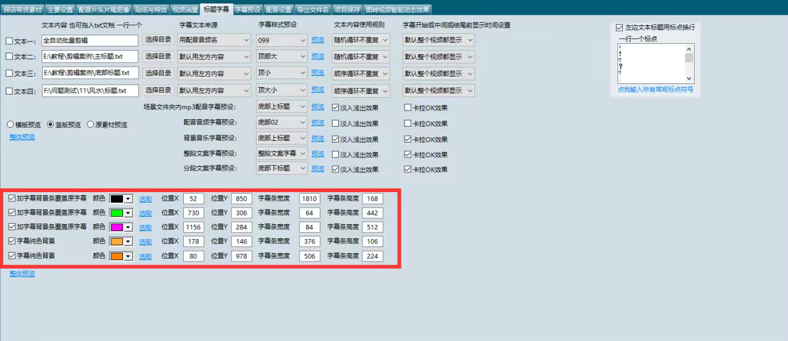Click the 文本二 path field 主标题.txt
Screen dimensions: 788x341
(x=90, y=57)
